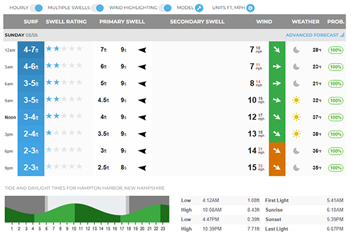Click the Prob. column header
The width and height of the screenshot is (351, 239).
pyautogui.click(x=336, y=22)
